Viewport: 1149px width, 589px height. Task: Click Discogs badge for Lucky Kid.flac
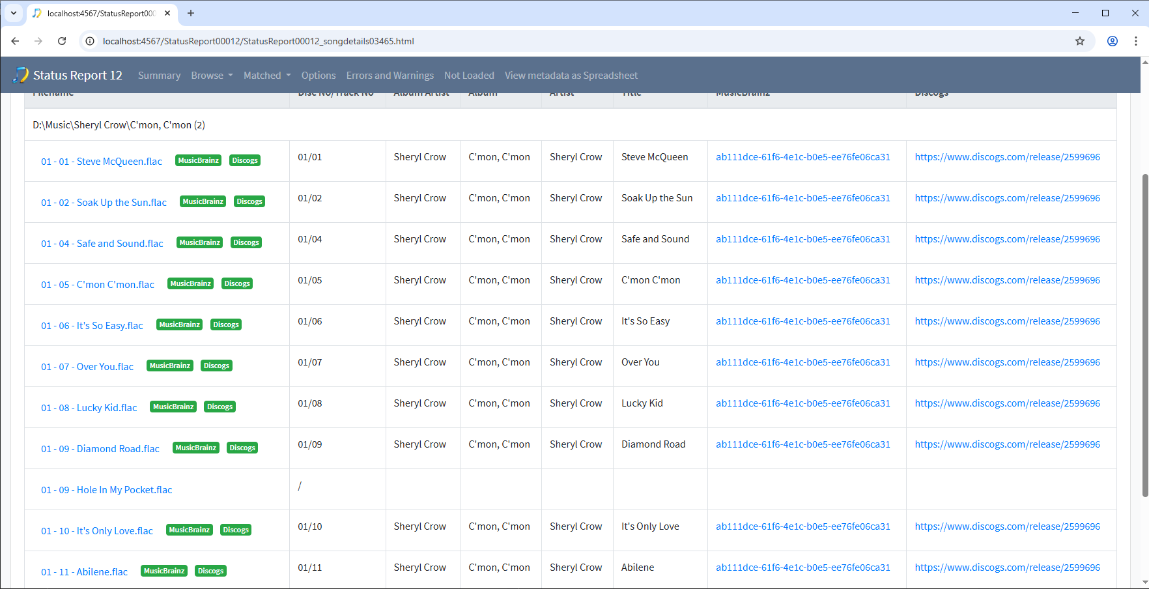[x=220, y=407]
